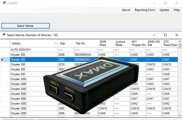Minimize the ChSKIM main window
This screenshot has width=182, height=120.
pyautogui.click(x=154, y=3)
